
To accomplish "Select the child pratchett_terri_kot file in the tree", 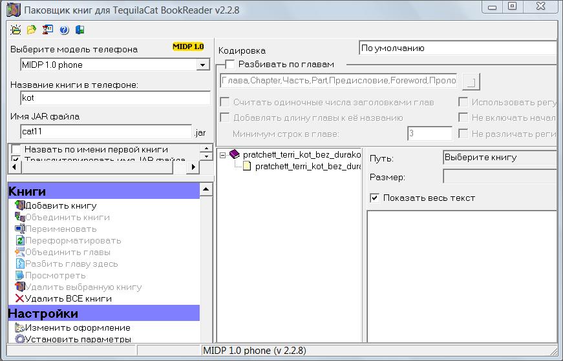I will tap(307, 166).
